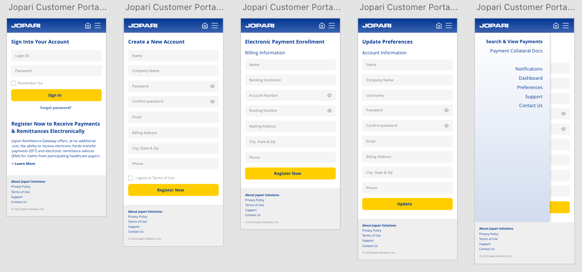Open Preferences from the menu

click(x=530, y=87)
